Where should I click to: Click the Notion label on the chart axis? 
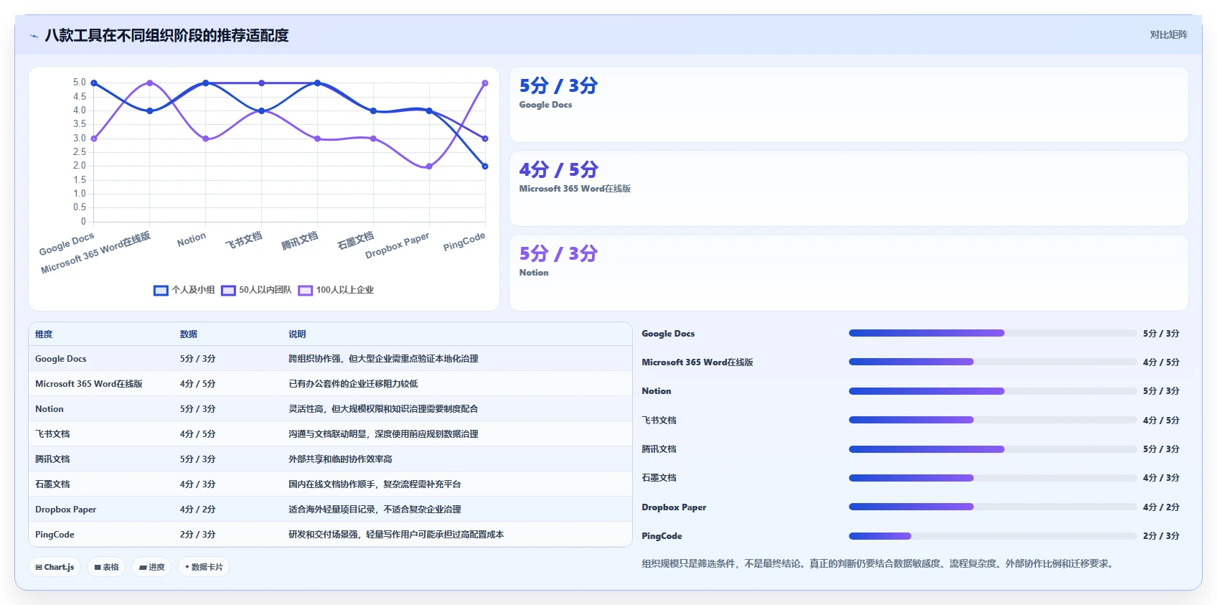pos(192,239)
